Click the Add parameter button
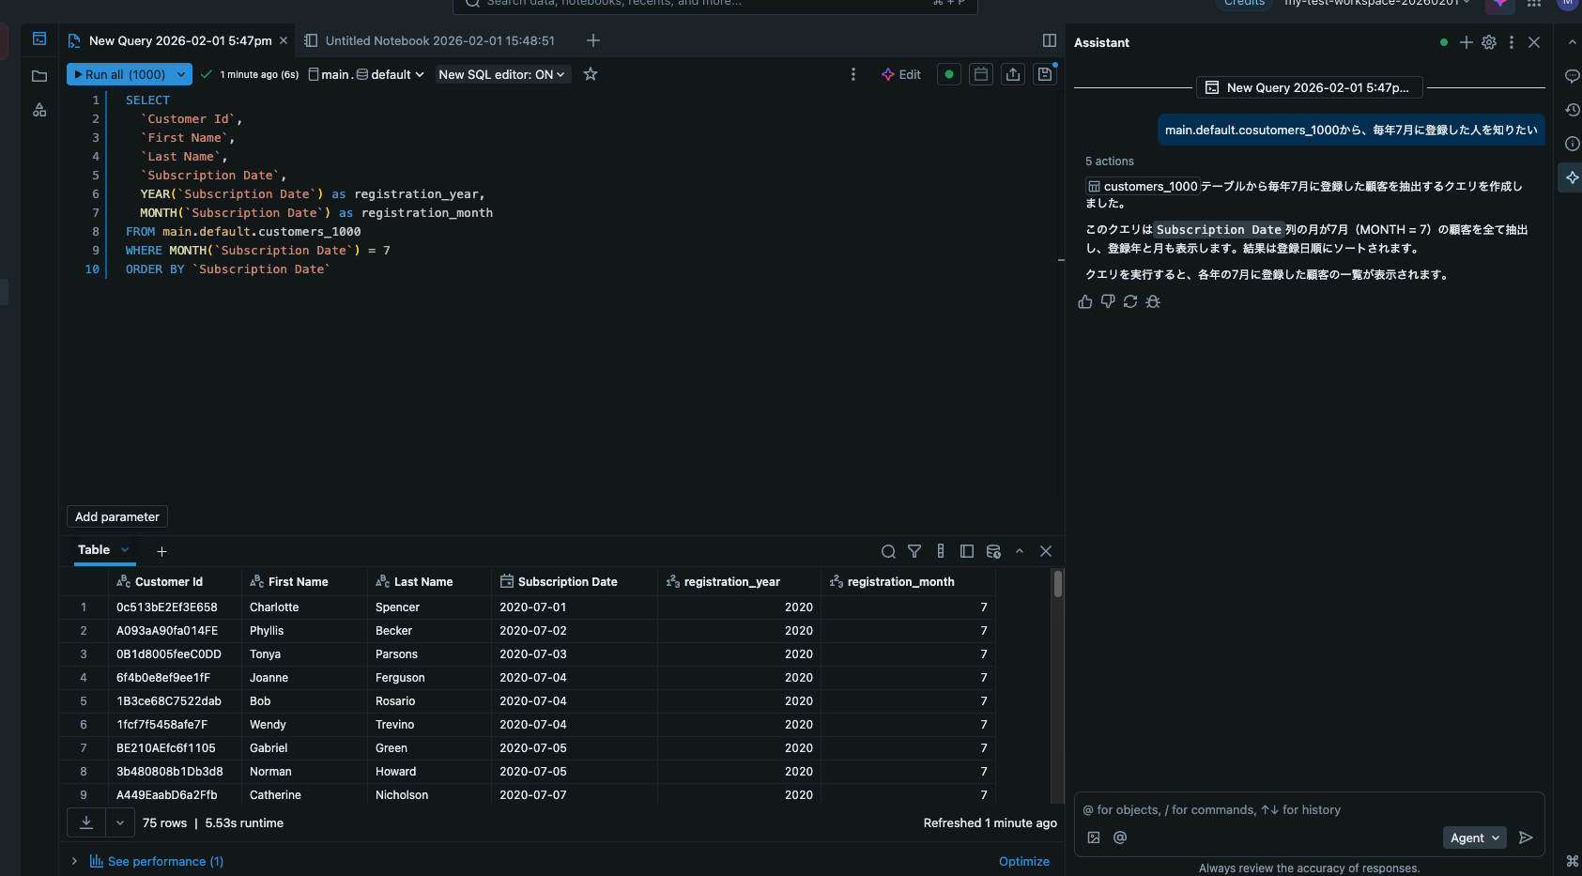The width and height of the screenshot is (1582, 876). point(117,516)
